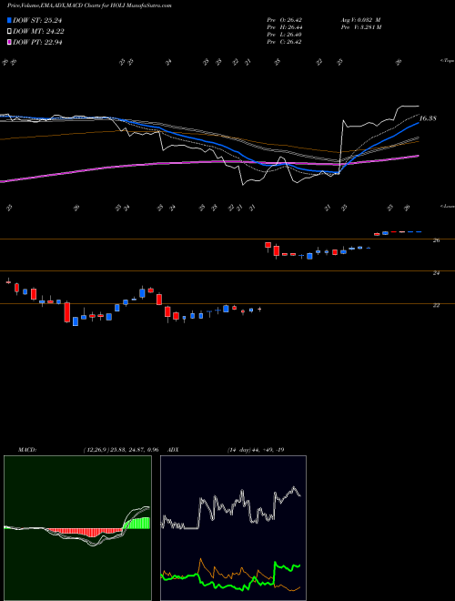Click the price axis label 26
This screenshot has height=601, width=455.
click(437, 240)
